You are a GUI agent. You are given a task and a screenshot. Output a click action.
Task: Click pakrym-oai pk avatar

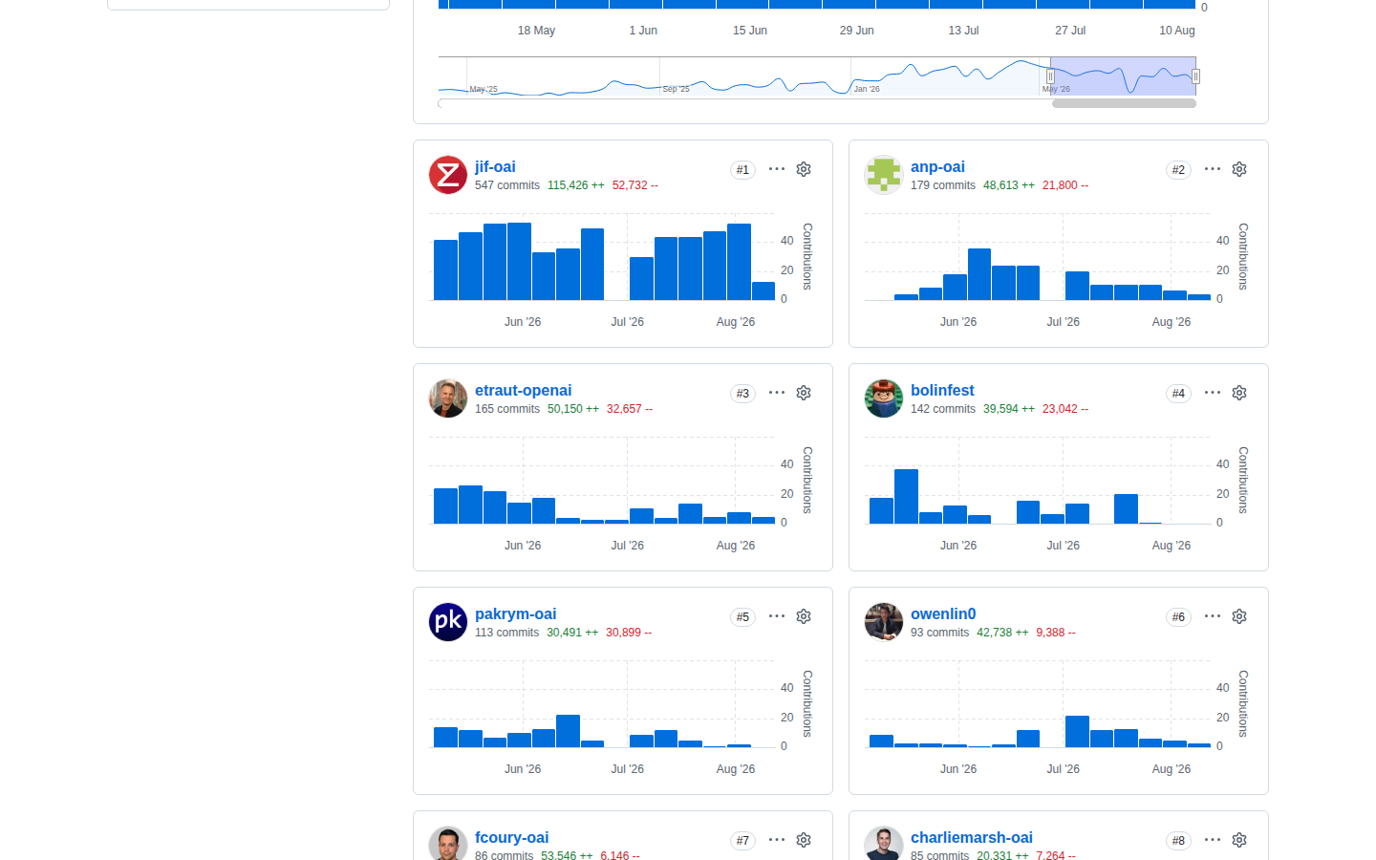[448, 622]
